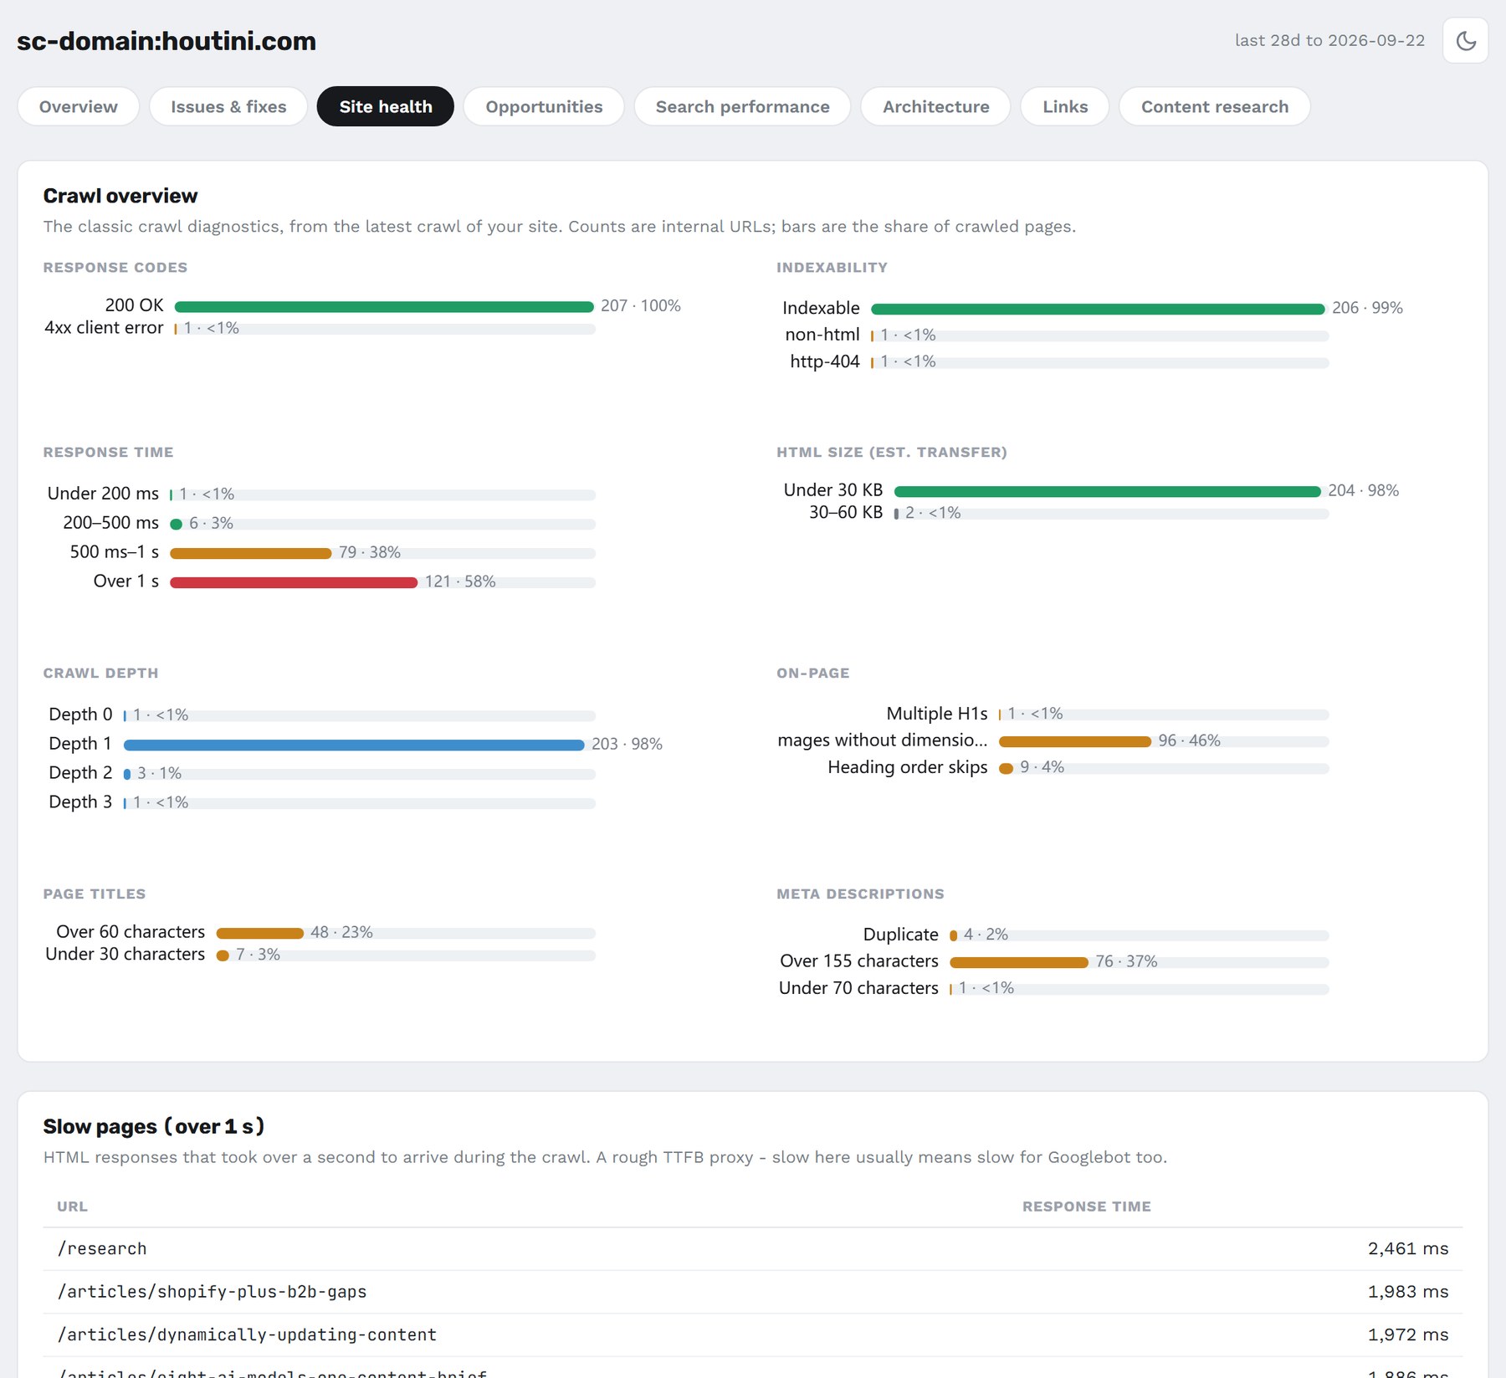Click the Depth 1 blue bar
1506x1378 pixels.
[x=354, y=745]
